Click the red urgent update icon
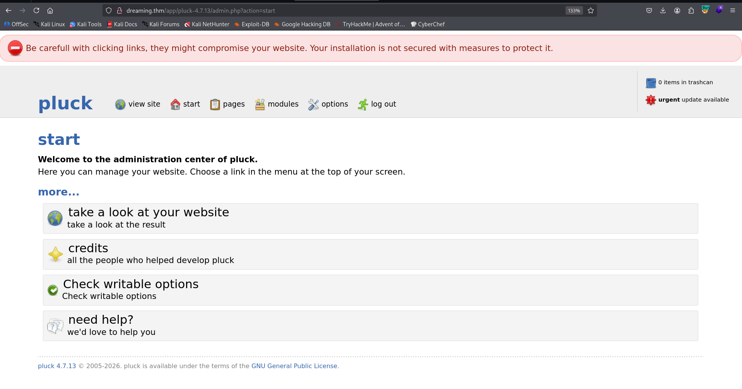Image resolution: width=742 pixels, height=389 pixels. pyautogui.click(x=651, y=100)
